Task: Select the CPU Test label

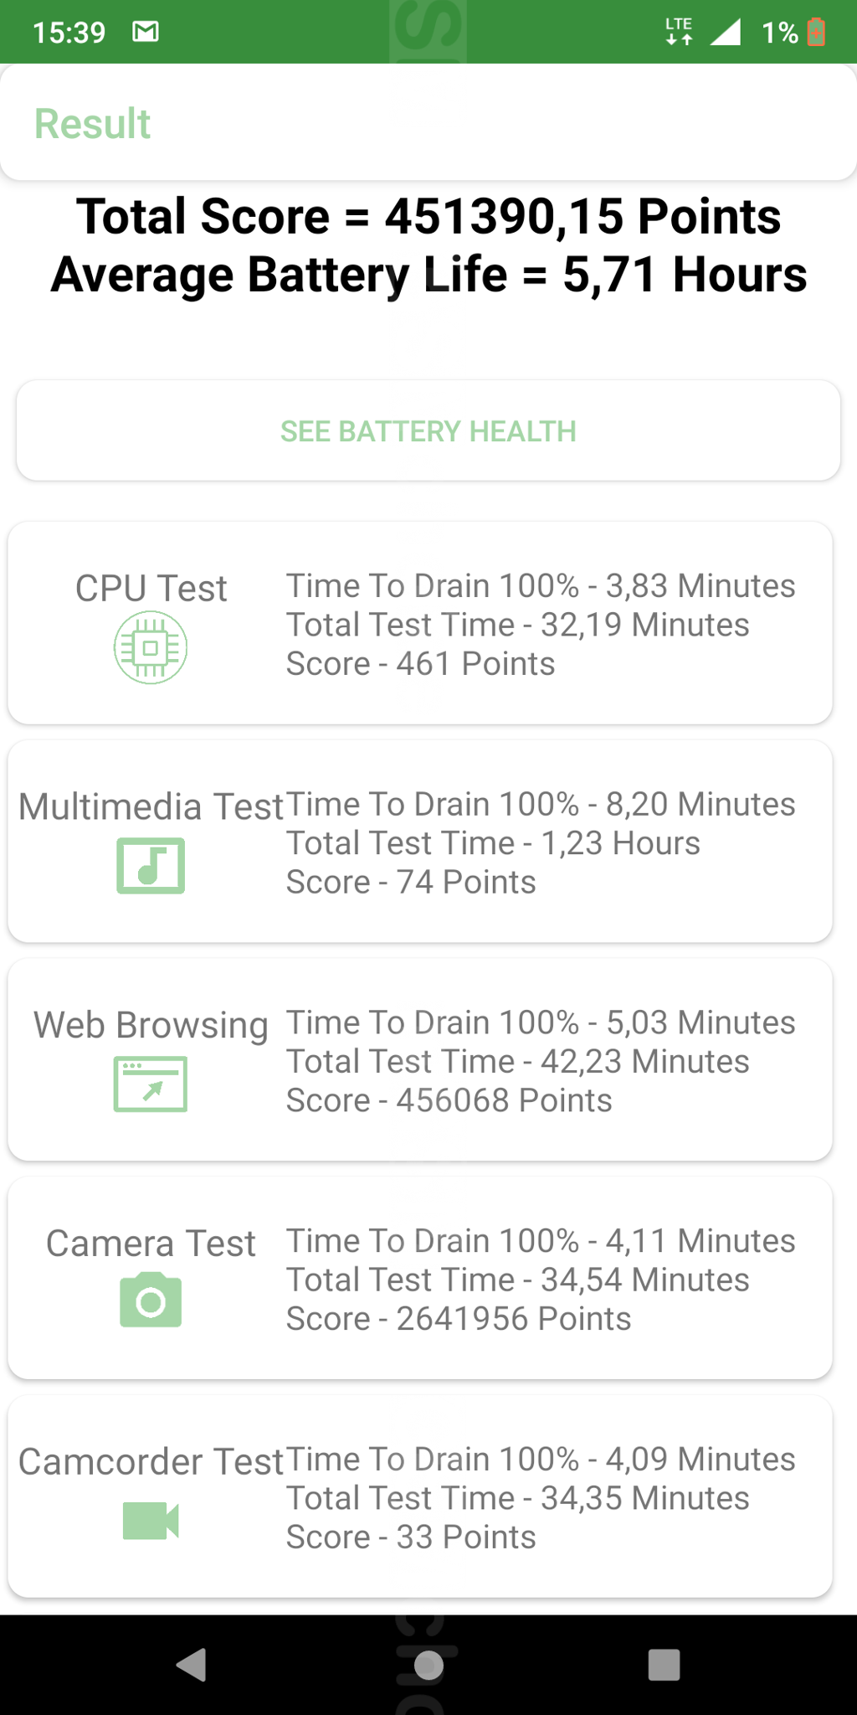Action: coord(151,588)
